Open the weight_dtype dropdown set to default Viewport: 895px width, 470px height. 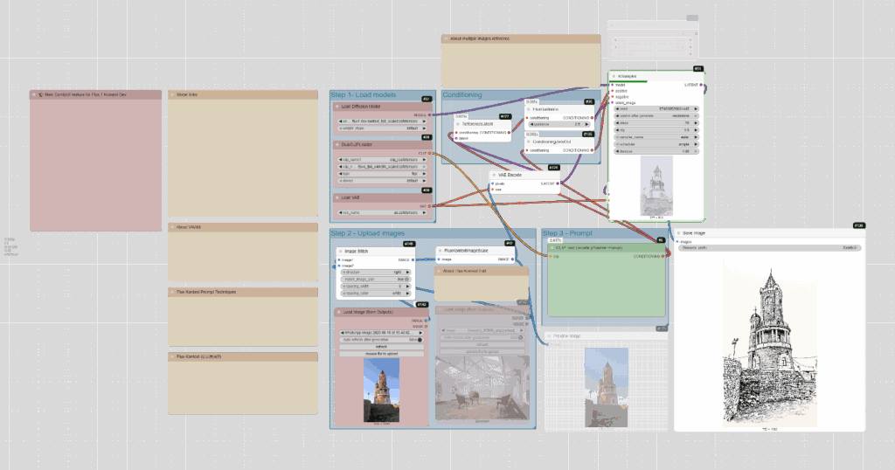(x=381, y=128)
